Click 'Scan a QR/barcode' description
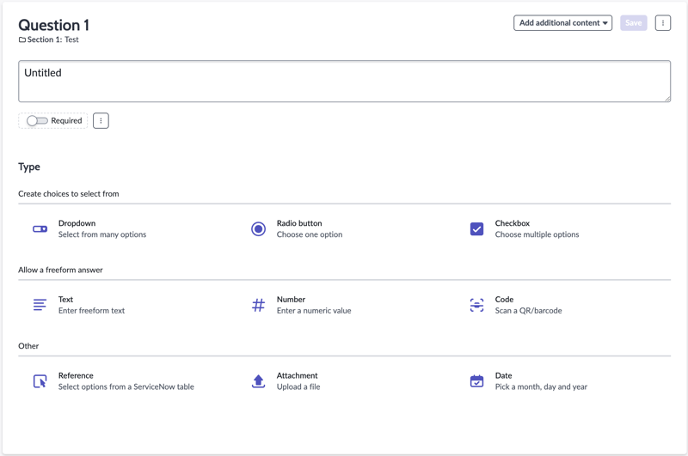The image size is (688, 456). (x=528, y=311)
